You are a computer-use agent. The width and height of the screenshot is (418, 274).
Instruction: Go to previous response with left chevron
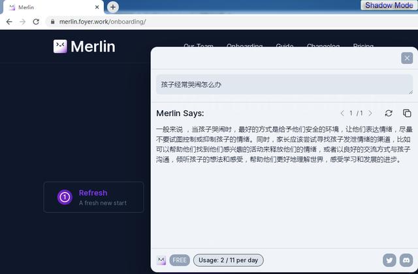point(342,113)
